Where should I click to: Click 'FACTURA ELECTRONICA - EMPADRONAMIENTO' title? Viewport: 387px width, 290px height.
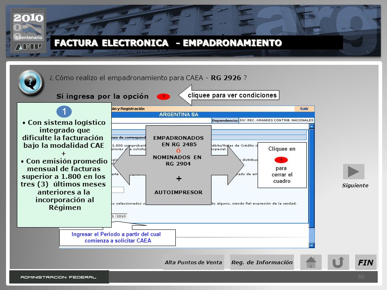pyautogui.click(x=168, y=43)
